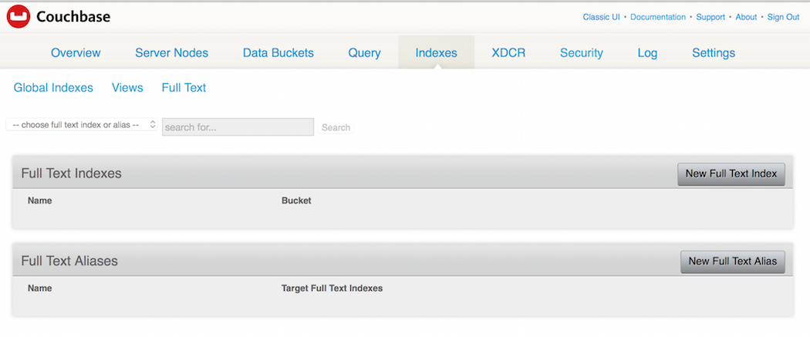The image size is (810, 337).
Task: Select the Full Text sub-tab
Action: tap(184, 88)
